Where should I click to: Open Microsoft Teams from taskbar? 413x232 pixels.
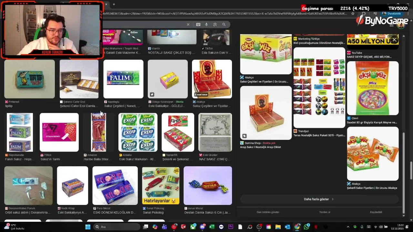point(164,227)
